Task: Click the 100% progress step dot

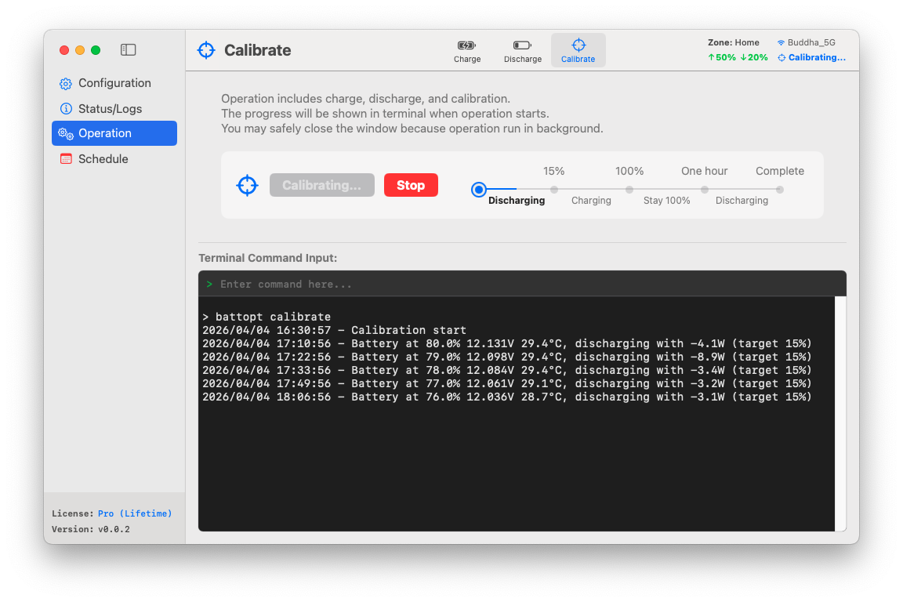Action: tap(629, 190)
